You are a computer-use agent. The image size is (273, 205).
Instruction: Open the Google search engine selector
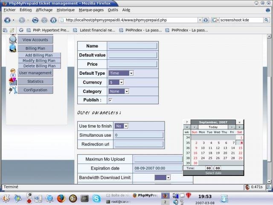point(215,20)
